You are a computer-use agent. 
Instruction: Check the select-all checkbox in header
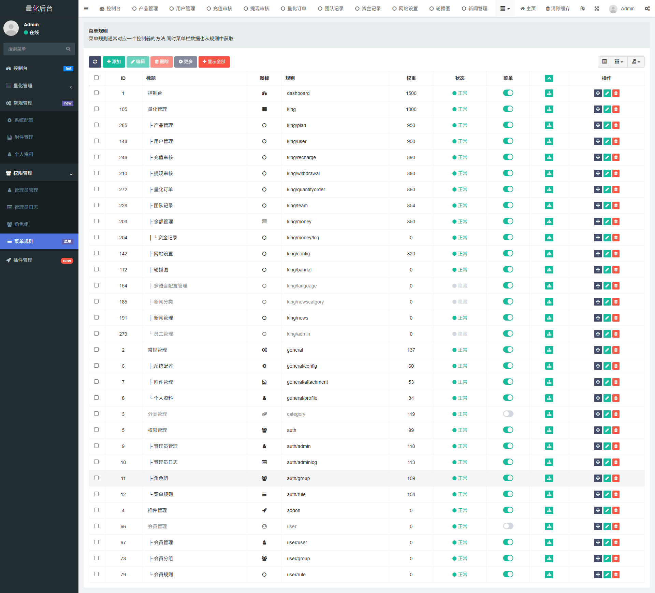click(x=96, y=78)
